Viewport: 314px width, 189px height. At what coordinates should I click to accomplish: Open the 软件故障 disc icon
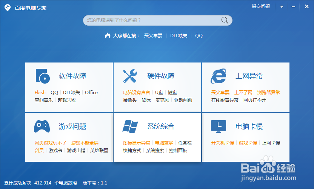43,76
